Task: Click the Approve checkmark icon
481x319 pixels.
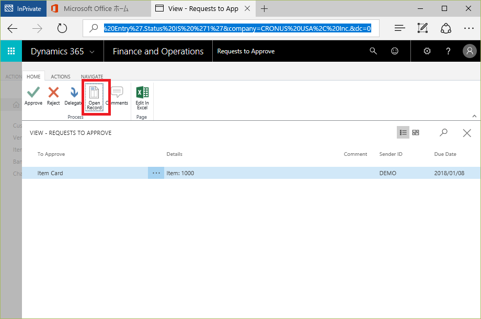Action: (x=33, y=93)
